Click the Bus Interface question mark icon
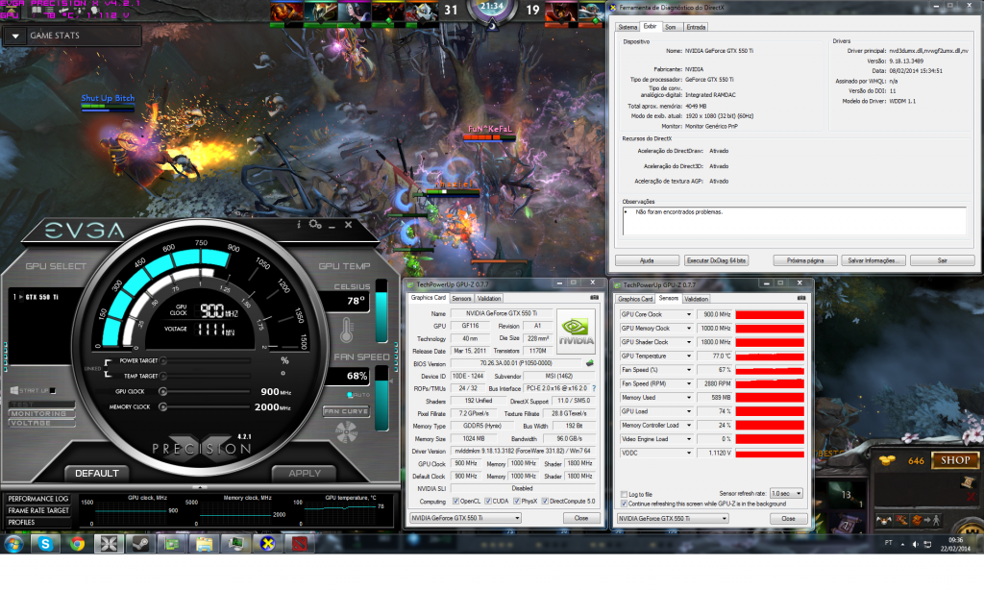 [x=594, y=388]
